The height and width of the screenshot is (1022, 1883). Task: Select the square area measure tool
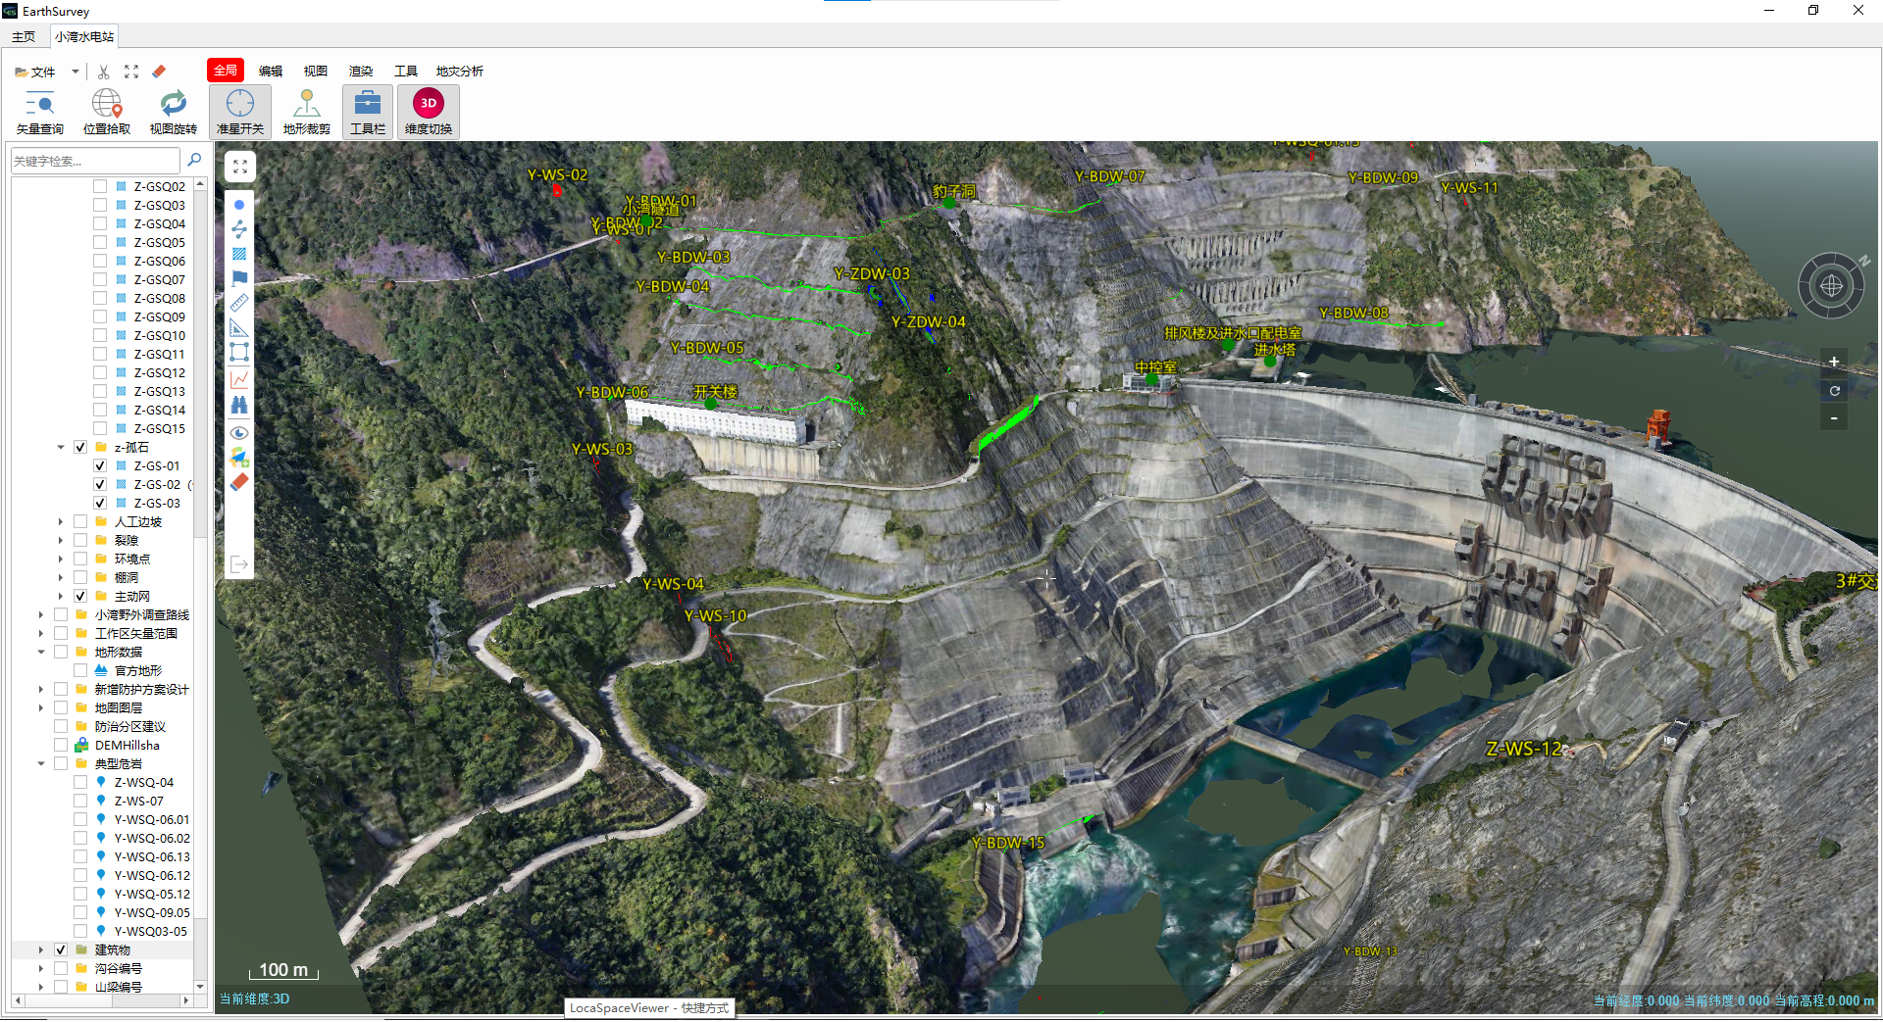239,352
